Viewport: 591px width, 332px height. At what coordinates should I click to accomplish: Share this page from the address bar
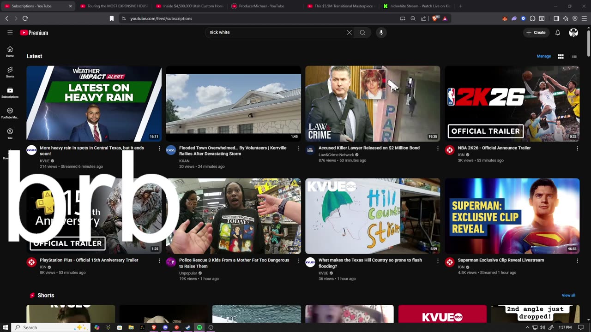pos(423,18)
